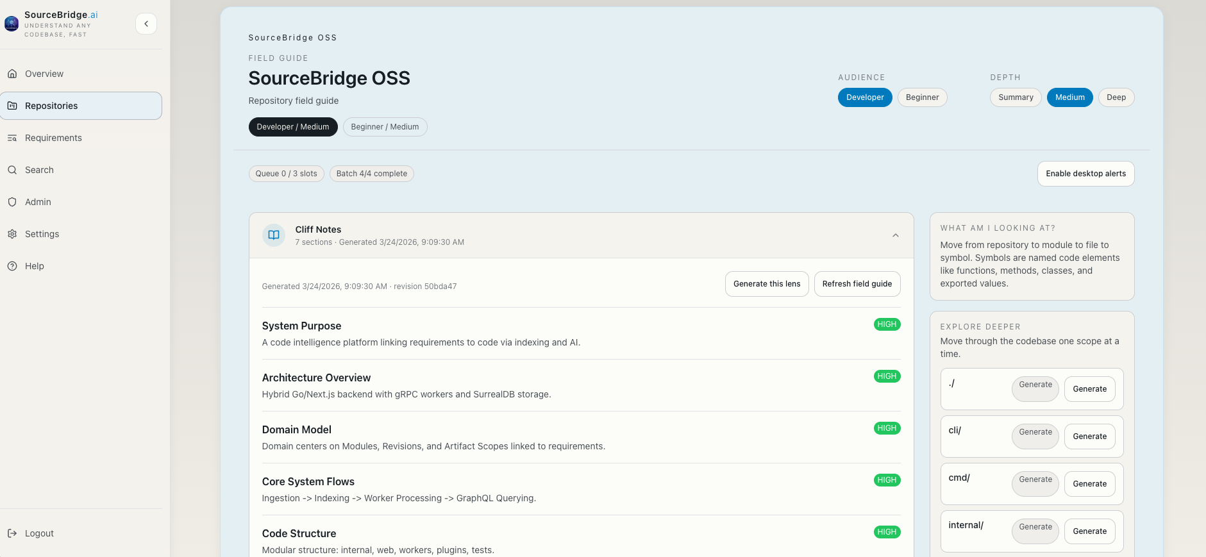Click the SourceBridge.ai logo icon
The image size is (1206, 557).
(12, 24)
